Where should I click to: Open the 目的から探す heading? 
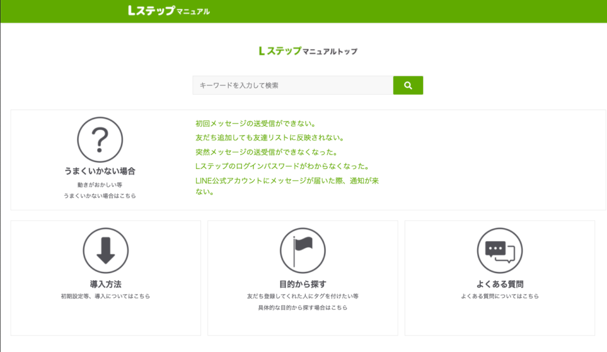tap(303, 284)
